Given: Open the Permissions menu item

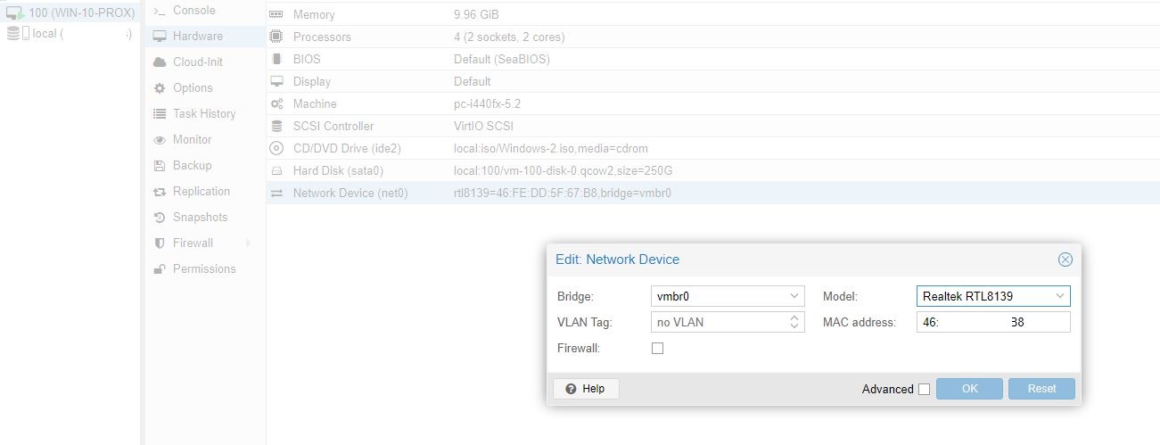Looking at the screenshot, I should [x=204, y=269].
